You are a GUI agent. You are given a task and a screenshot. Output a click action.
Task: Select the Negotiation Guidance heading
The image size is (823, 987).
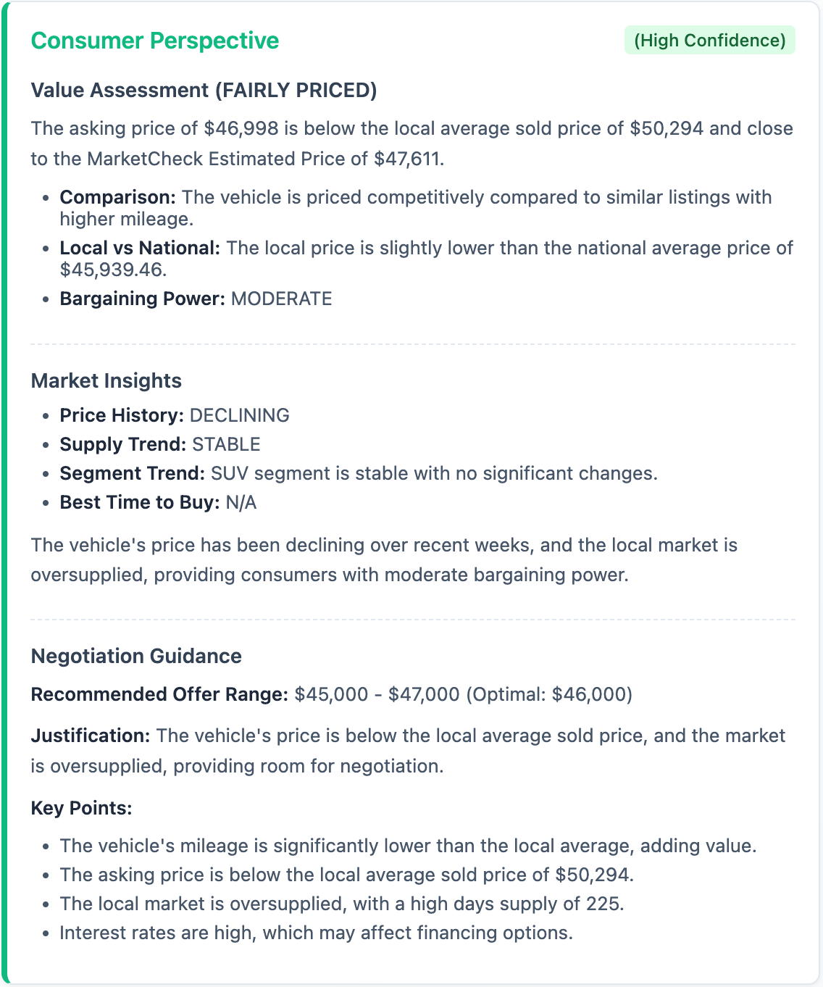click(136, 657)
